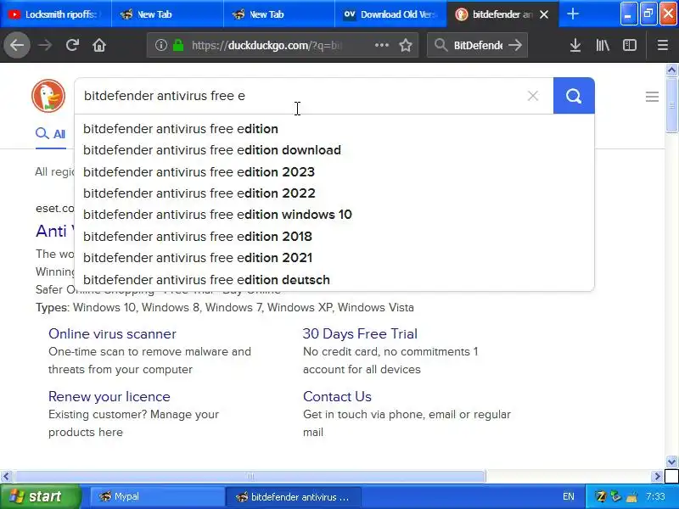Open the 30 Days Free Trial link

pyautogui.click(x=360, y=333)
